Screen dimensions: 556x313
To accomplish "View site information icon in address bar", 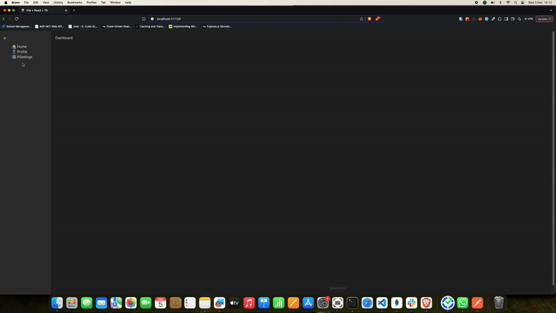I will 152,19.
